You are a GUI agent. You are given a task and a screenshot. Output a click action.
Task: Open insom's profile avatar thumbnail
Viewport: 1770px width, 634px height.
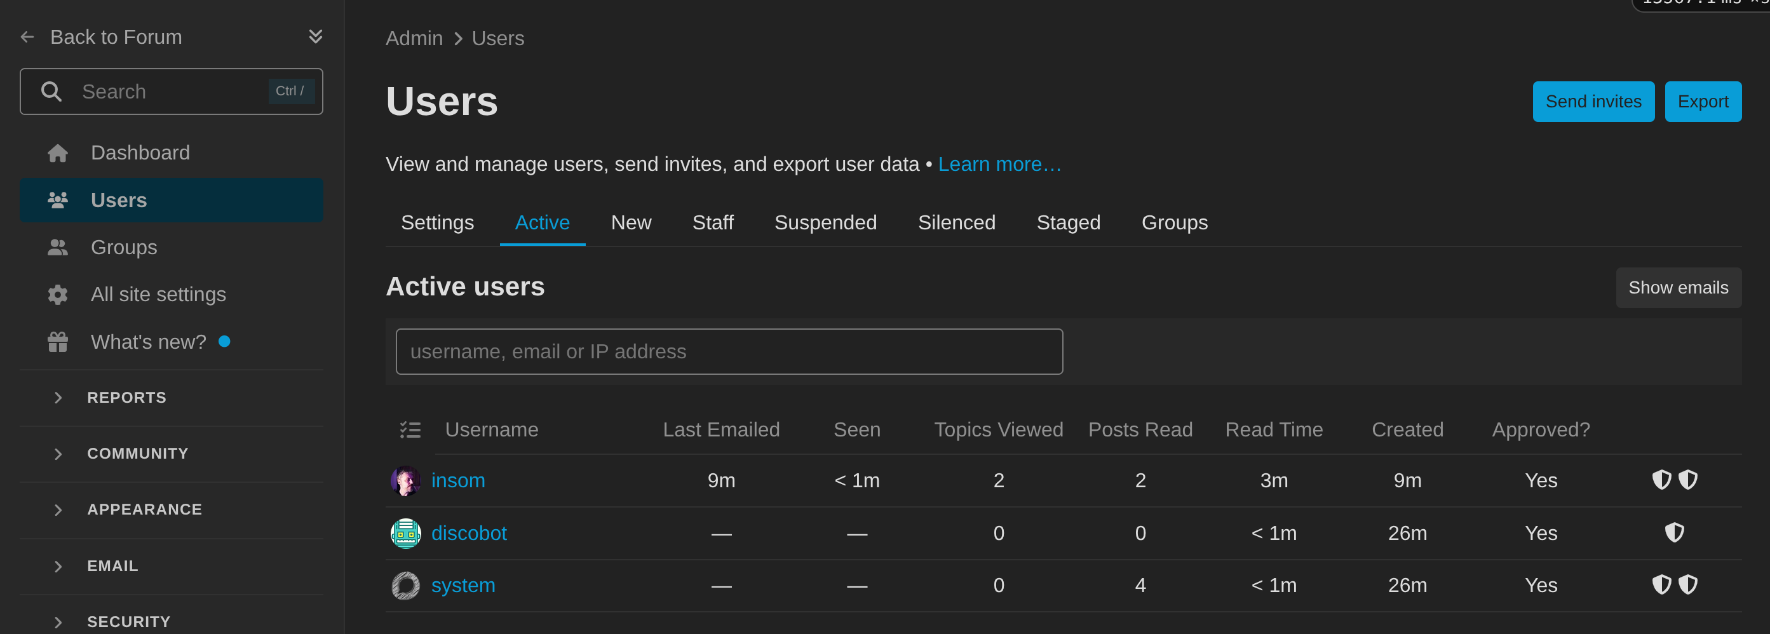405,480
